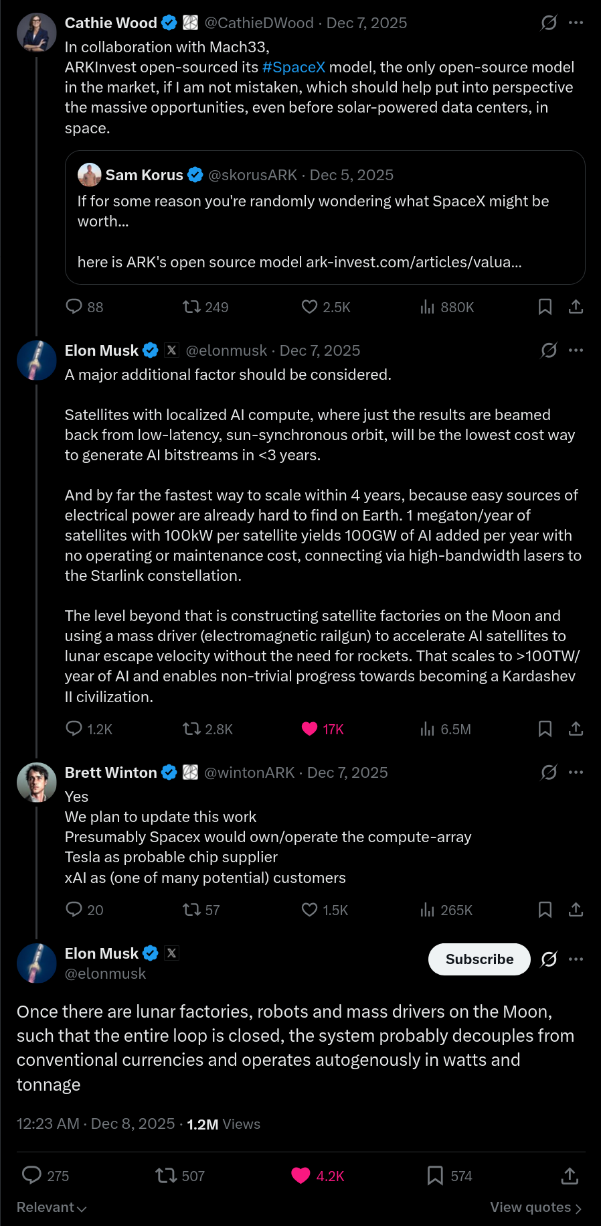
Task: Subscribe to Elon Musk
Action: (479, 959)
